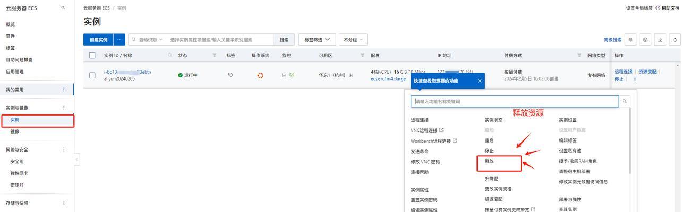682x212 pixels.
Task: Click the 请输入功能名称关键词 input
Action: 515,101
